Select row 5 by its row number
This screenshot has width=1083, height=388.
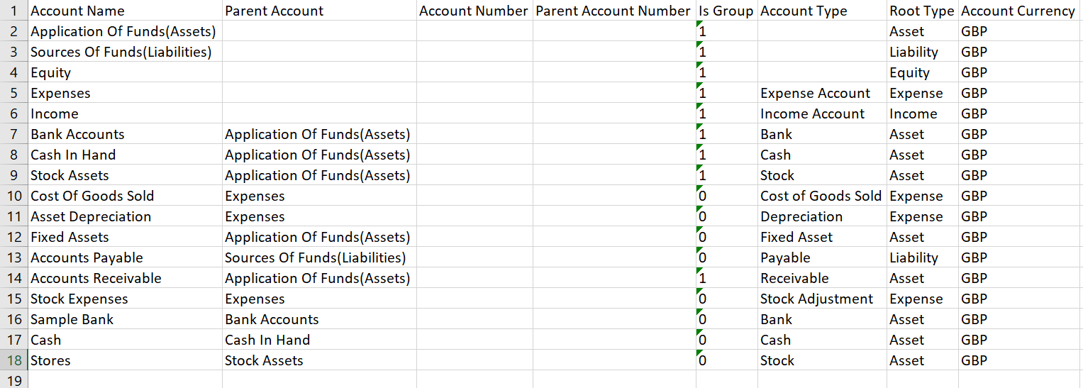coord(13,93)
